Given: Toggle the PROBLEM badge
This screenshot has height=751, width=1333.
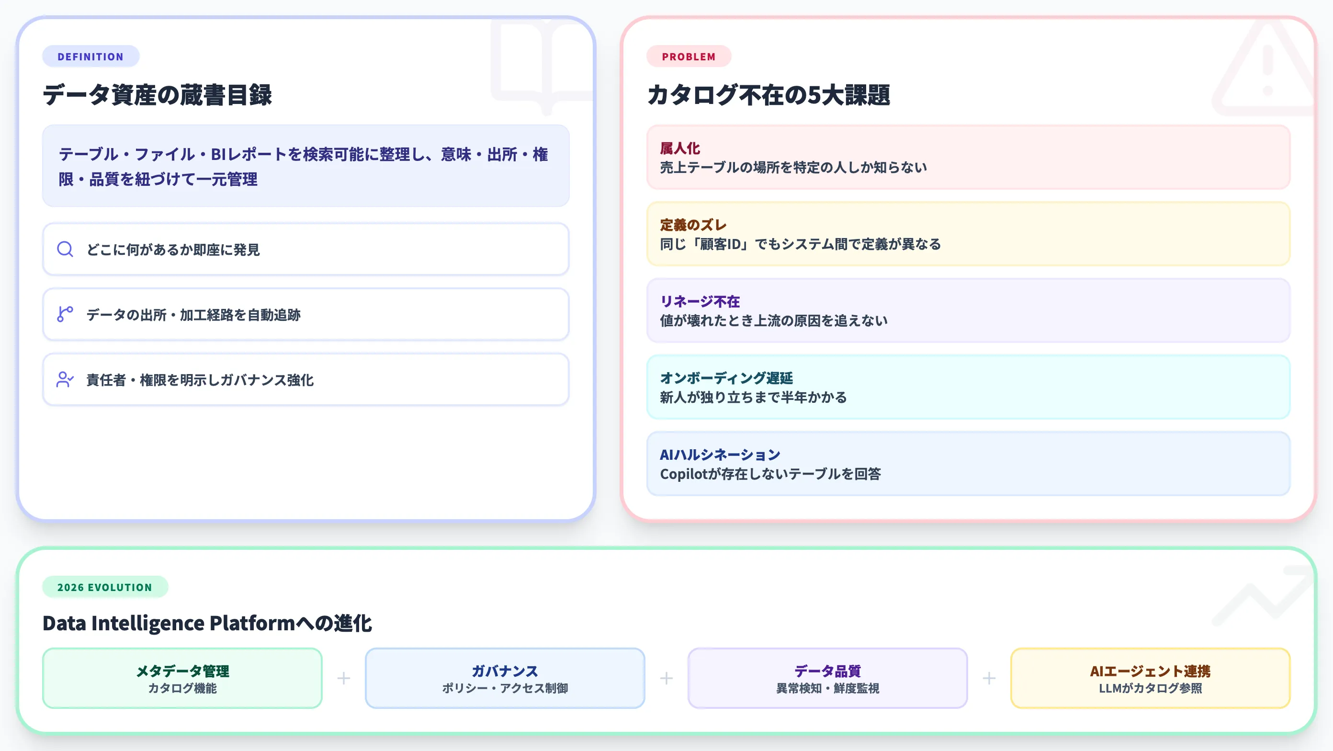Looking at the screenshot, I should tap(689, 57).
